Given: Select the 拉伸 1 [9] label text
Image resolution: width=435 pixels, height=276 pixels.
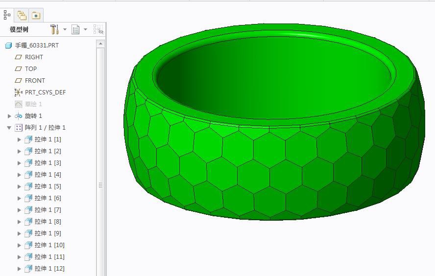Looking at the screenshot, I should coord(48,233).
